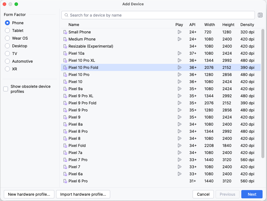The height and width of the screenshot is (201, 267).
Task: Click the Play Store icon for Pixel 6a
Action: tap(180, 174)
